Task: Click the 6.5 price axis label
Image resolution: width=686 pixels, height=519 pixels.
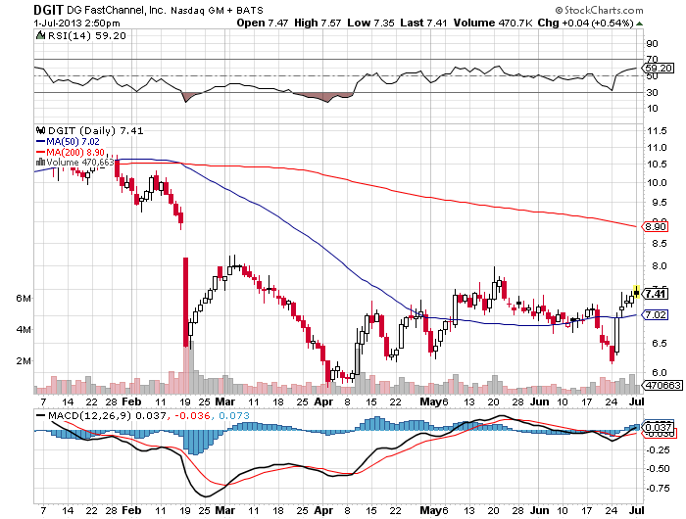Action: (660, 344)
